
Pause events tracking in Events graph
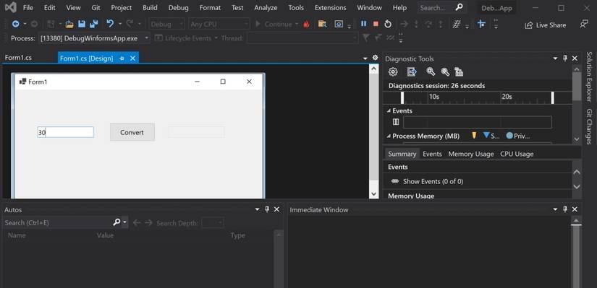coord(396,122)
